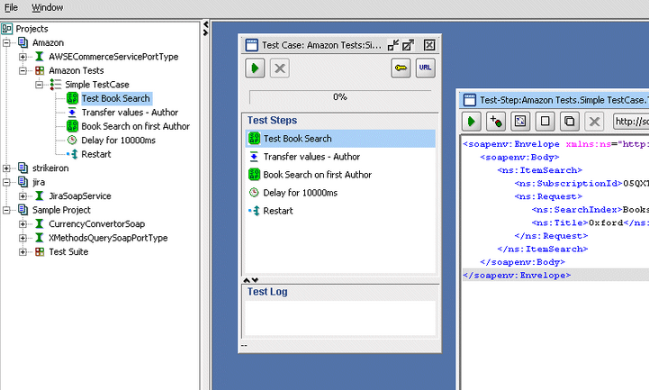Image resolution: width=649 pixels, height=390 pixels.
Task: Collapse the Sample Project node
Action: pyautogui.click(x=6, y=210)
